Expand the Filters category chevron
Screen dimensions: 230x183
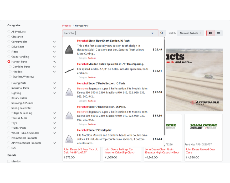point(54,52)
